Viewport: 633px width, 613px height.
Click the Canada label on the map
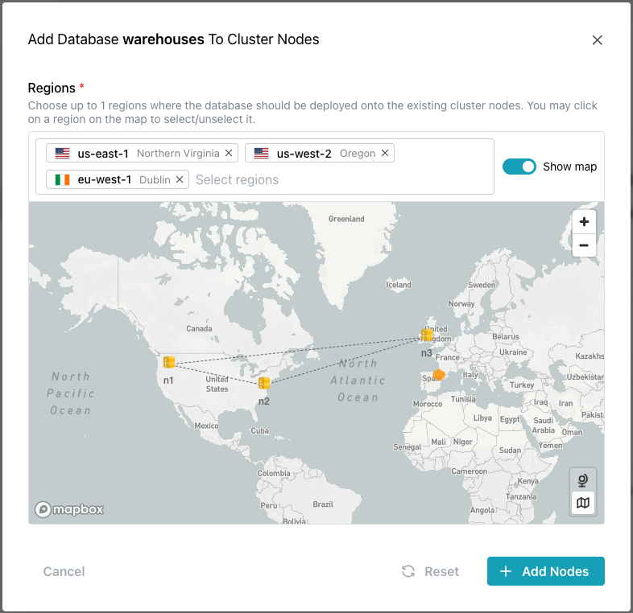pos(199,329)
